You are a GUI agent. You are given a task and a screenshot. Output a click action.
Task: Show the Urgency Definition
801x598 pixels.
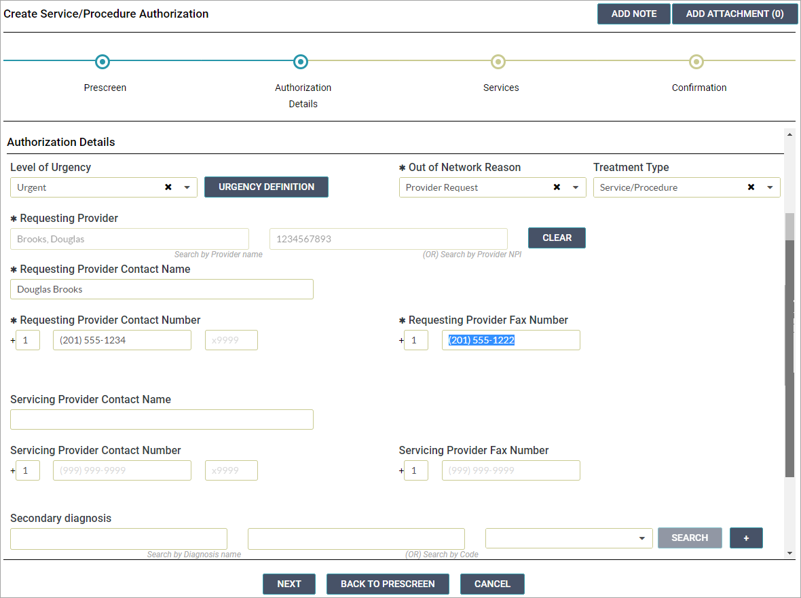pyautogui.click(x=266, y=187)
